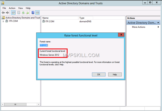
Task: Click the Export List toolbar icon
Action: tap(27, 12)
